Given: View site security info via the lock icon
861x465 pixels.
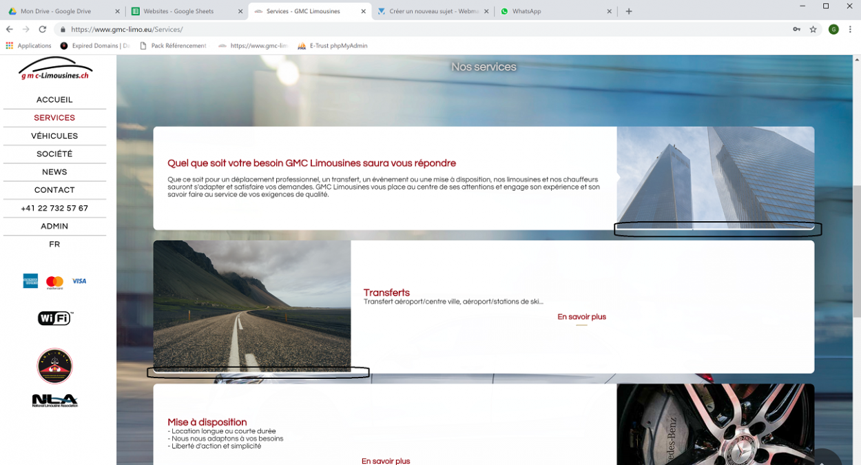Looking at the screenshot, I should 63,30.
